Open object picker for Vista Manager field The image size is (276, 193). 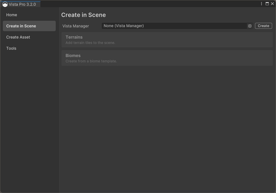click(x=250, y=26)
